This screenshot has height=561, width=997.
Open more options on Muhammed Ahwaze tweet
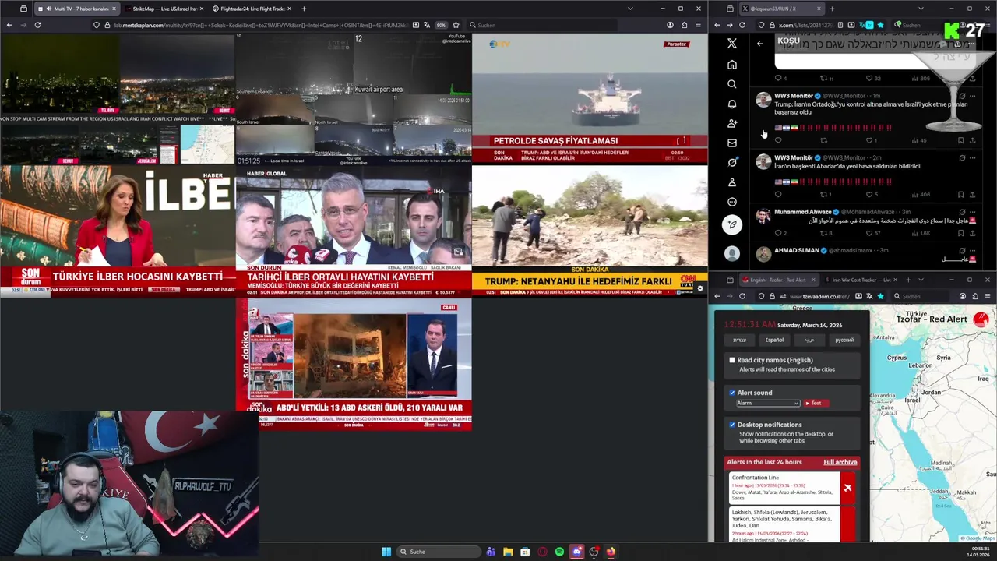[972, 212]
